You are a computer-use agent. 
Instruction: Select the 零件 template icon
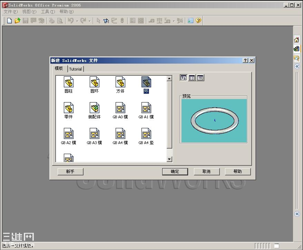(69, 110)
